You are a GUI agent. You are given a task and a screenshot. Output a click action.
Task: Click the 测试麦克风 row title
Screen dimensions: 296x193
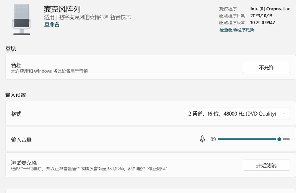tap(24, 162)
